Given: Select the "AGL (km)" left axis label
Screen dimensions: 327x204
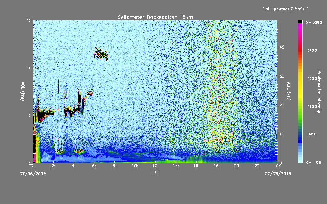Looking at the screenshot, I should click(x=23, y=91).
